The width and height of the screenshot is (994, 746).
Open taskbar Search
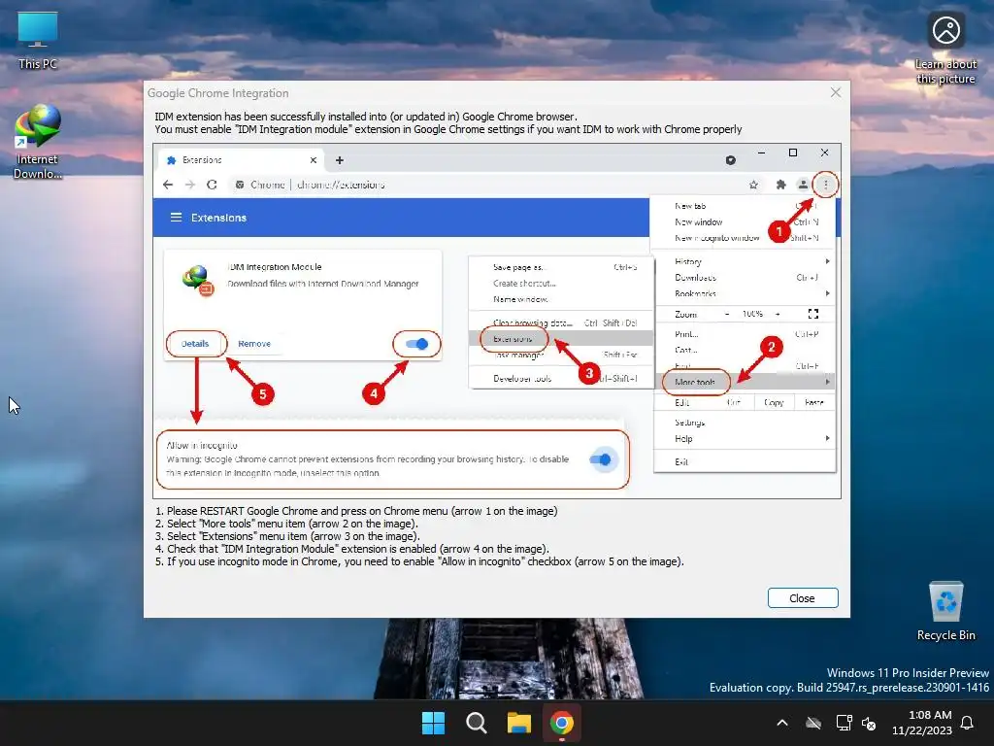[476, 723]
